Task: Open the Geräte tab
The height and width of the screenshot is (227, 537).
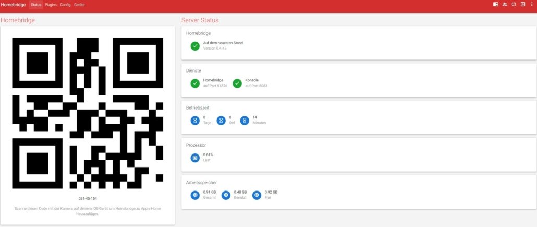Action: 79,5
